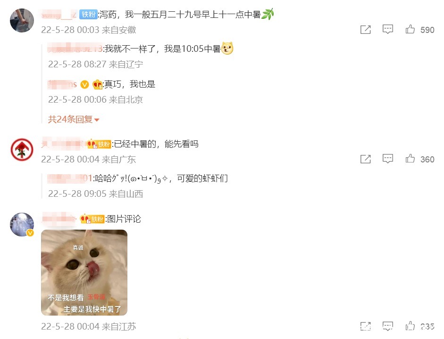Screen dimensions: 444x339
Task: Expand 共24条回复 replies
Action: [x=73, y=119]
